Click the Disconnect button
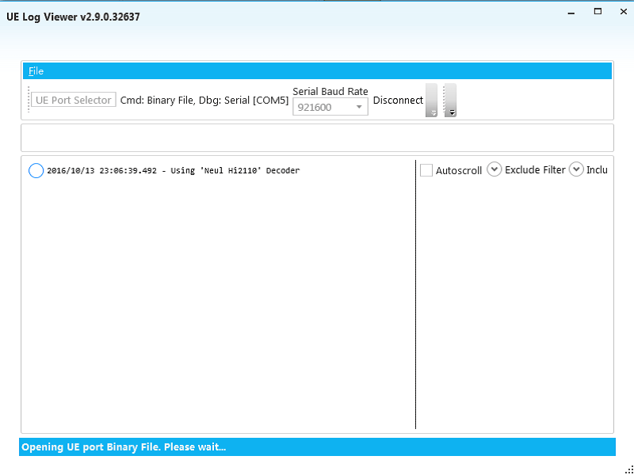The height and width of the screenshot is (475, 634). coord(398,101)
